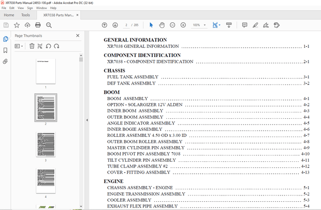Screen dimensions: 321x210
Task: Toggle scrolling page display mode icon
Action: click(229, 25)
